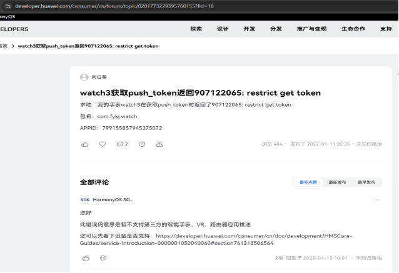Open post comments bubble showing 2
This screenshot has width=399, height=273.
point(122,144)
